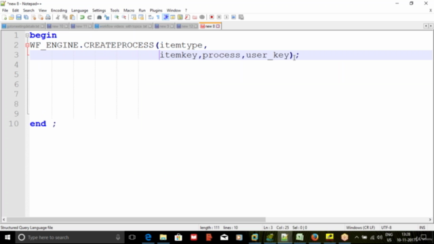Save the current file via toolbar icon
Screen dimensions: 434x244
coord(18,17)
